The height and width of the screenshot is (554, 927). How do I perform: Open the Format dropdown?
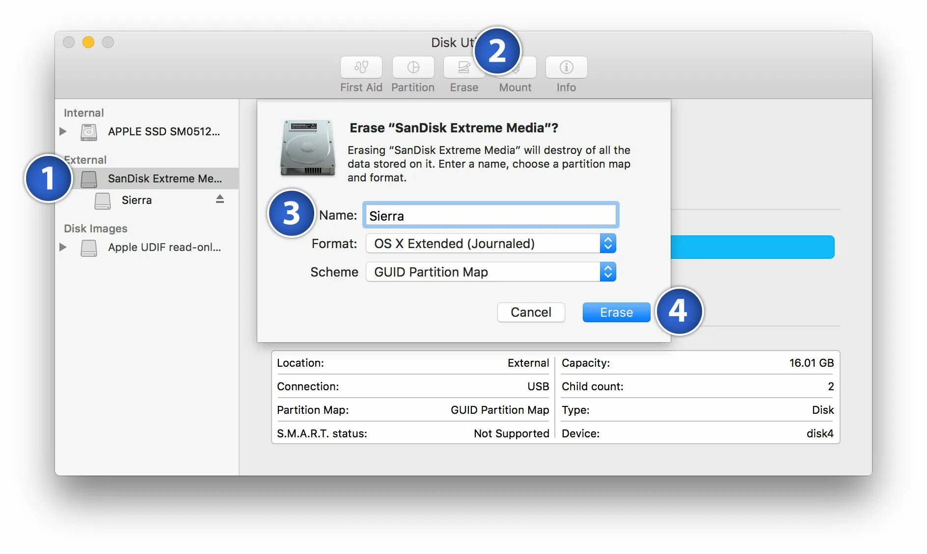pos(491,244)
